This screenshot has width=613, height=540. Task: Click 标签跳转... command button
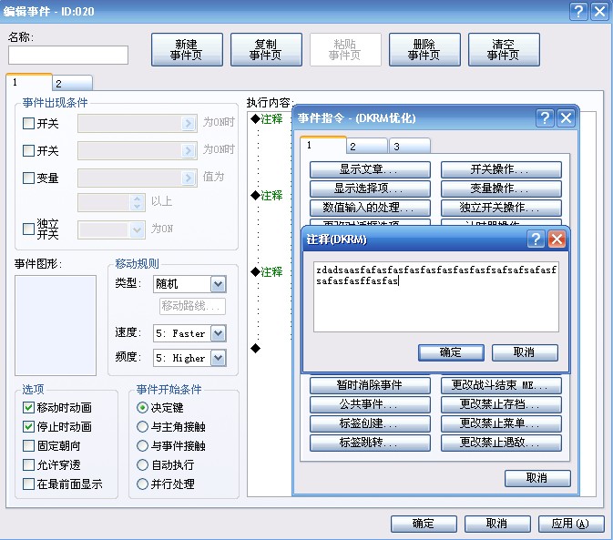(x=370, y=443)
